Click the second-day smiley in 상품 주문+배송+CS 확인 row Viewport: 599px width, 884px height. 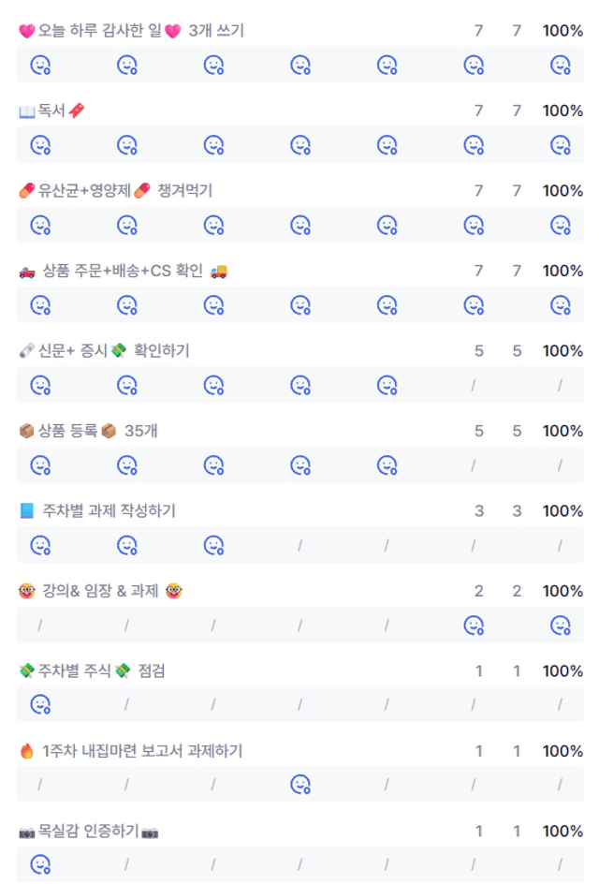pos(127,305)
